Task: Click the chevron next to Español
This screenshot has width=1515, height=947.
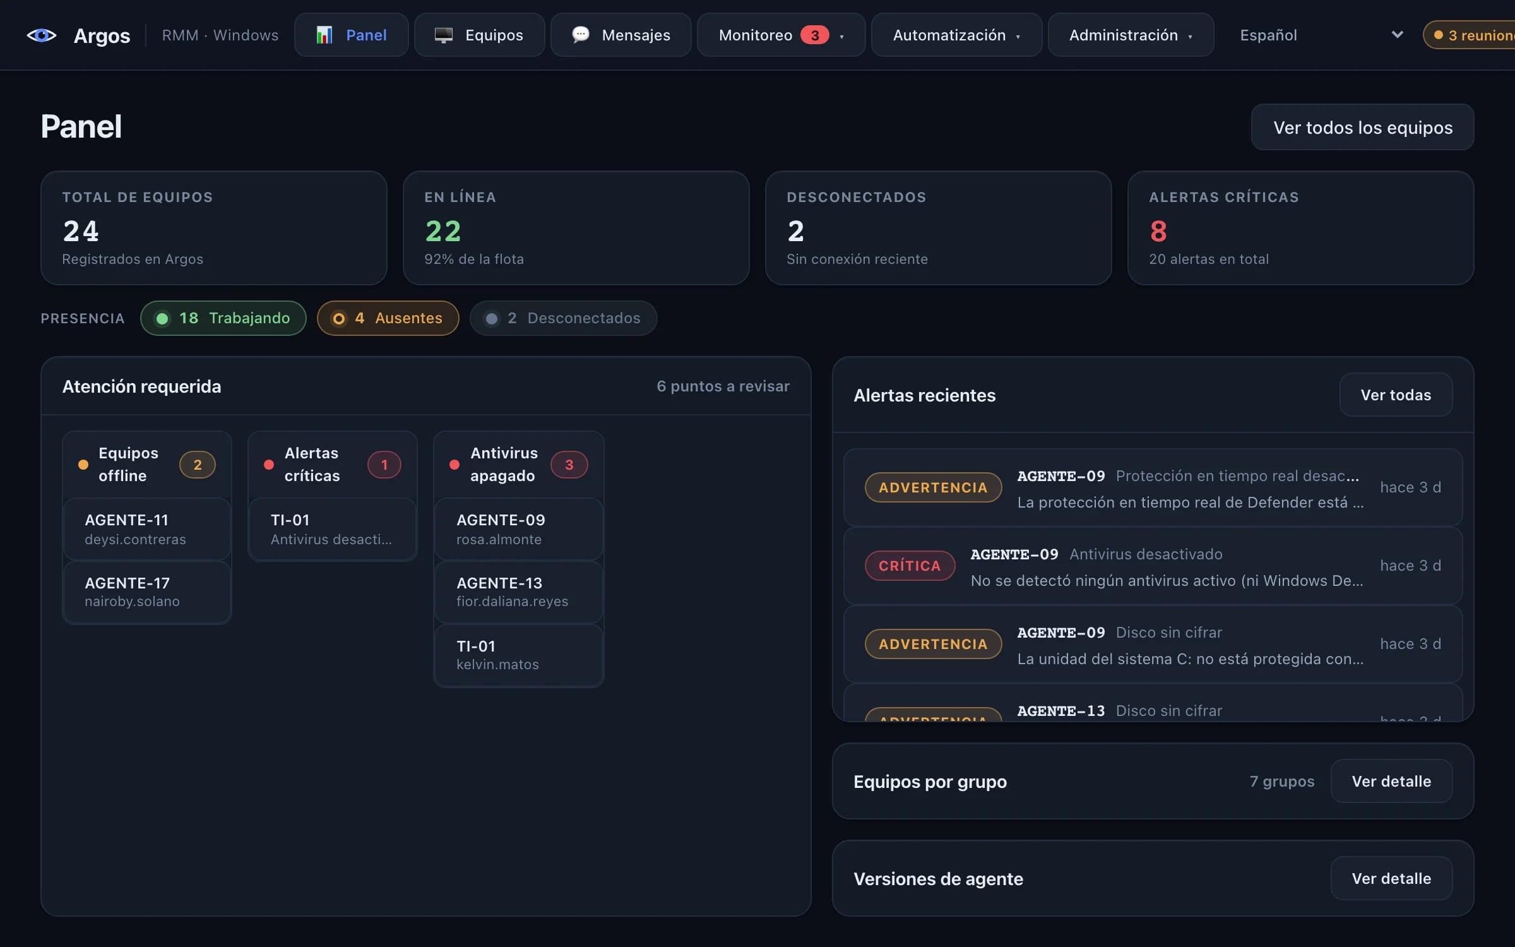Action: (x=1397, y=35)
